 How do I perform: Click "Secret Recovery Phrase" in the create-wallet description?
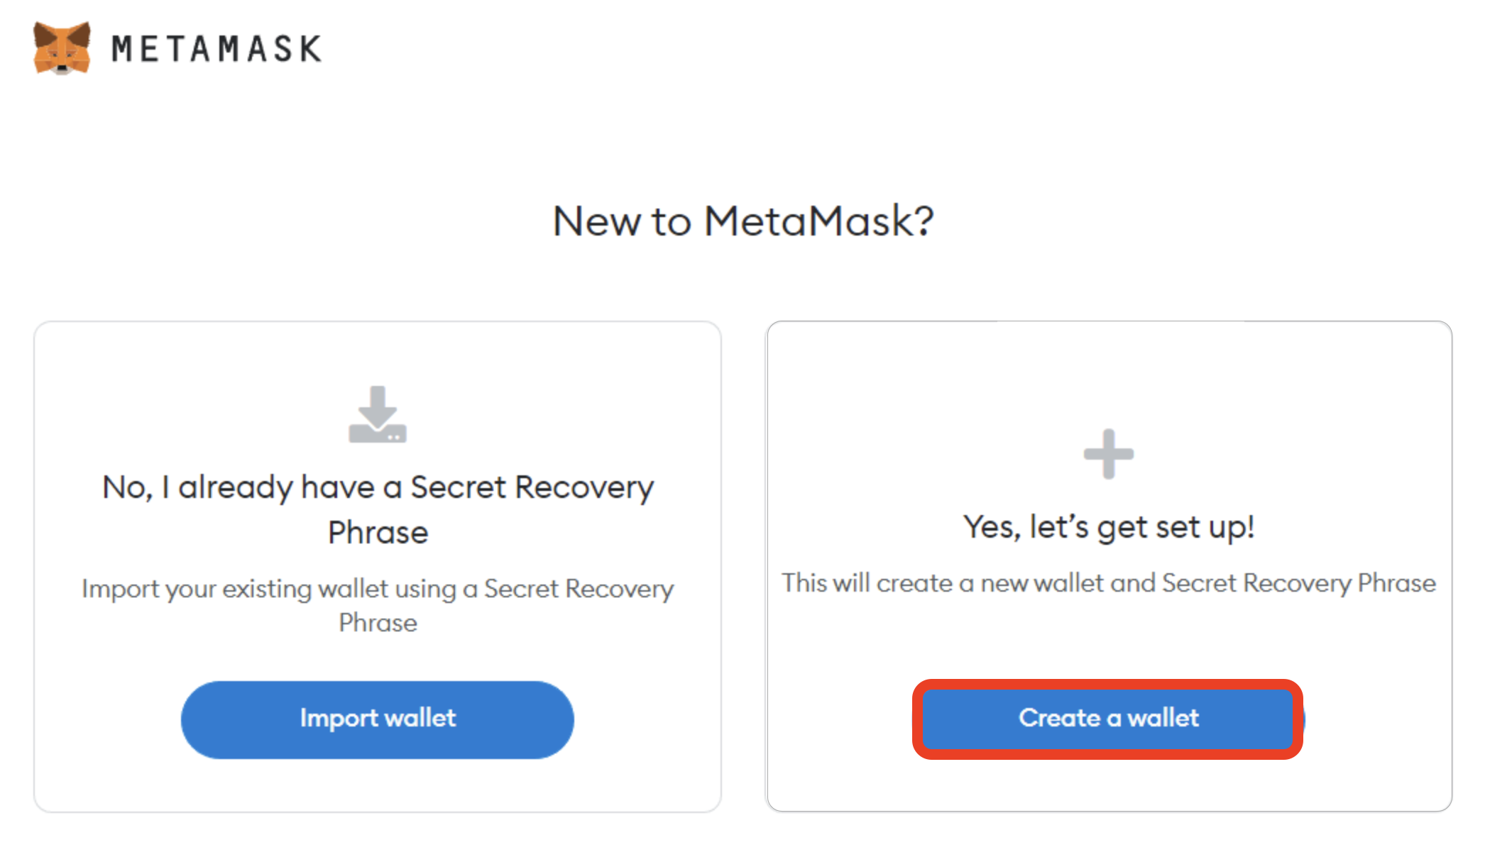(x=1298, y=583)
